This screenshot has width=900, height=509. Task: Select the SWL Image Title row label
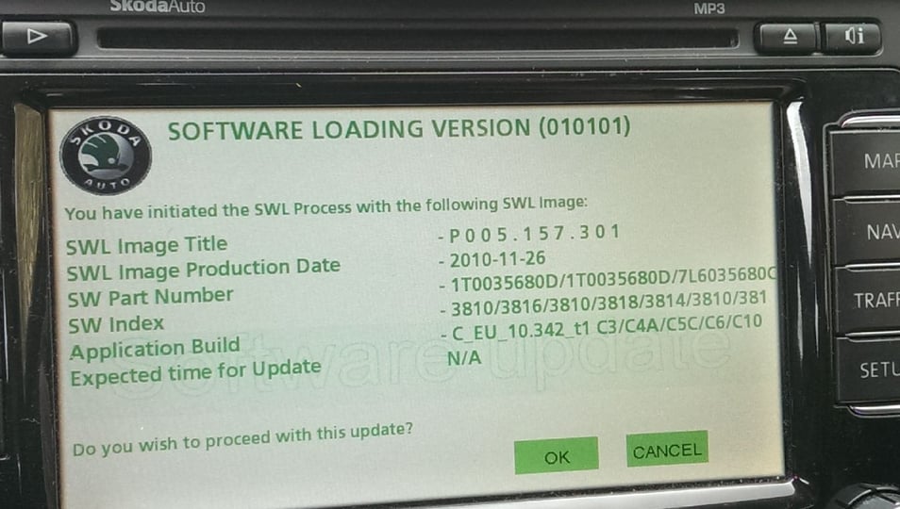click(x=147, y=245)
